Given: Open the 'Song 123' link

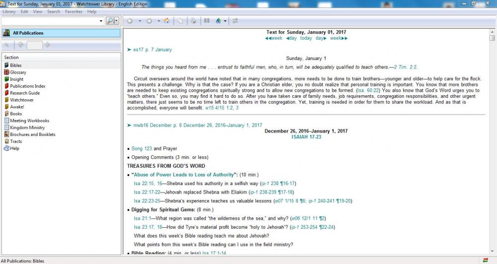Looking at the screenshot, I should pyautogui.click(x=142, y=148).
